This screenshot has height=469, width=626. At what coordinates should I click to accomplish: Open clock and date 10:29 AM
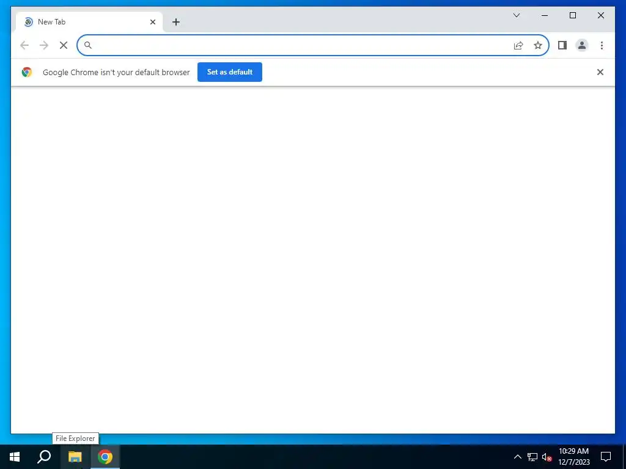tap(573, 457)
